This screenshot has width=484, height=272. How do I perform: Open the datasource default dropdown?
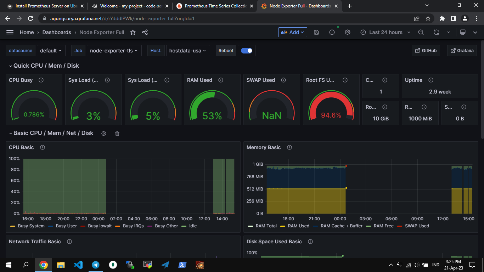[51, 51]
